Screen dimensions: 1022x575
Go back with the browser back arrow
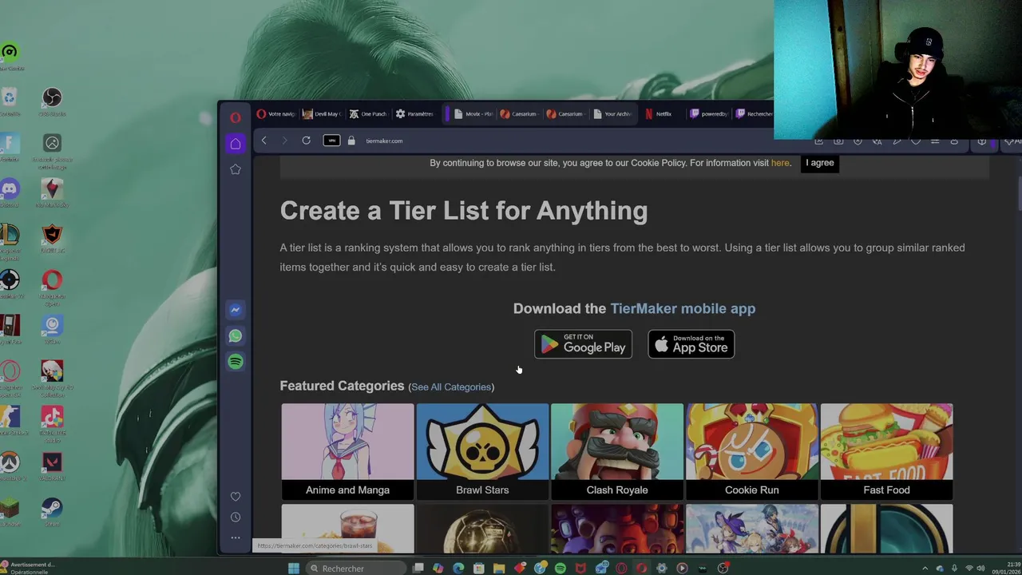pyautogui.click(x=263, y=141)
